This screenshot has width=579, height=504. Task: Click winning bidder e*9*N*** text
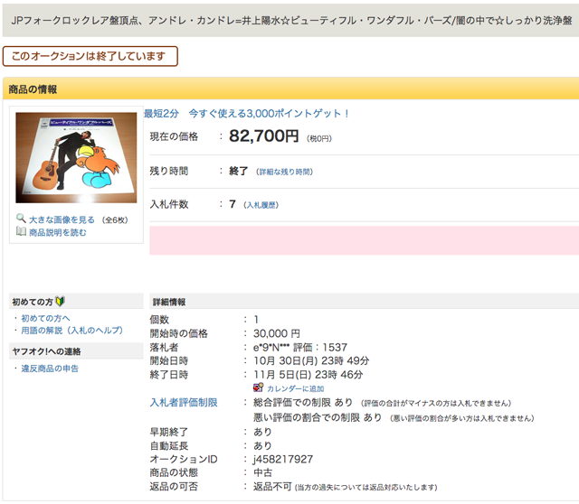(271, 348)
